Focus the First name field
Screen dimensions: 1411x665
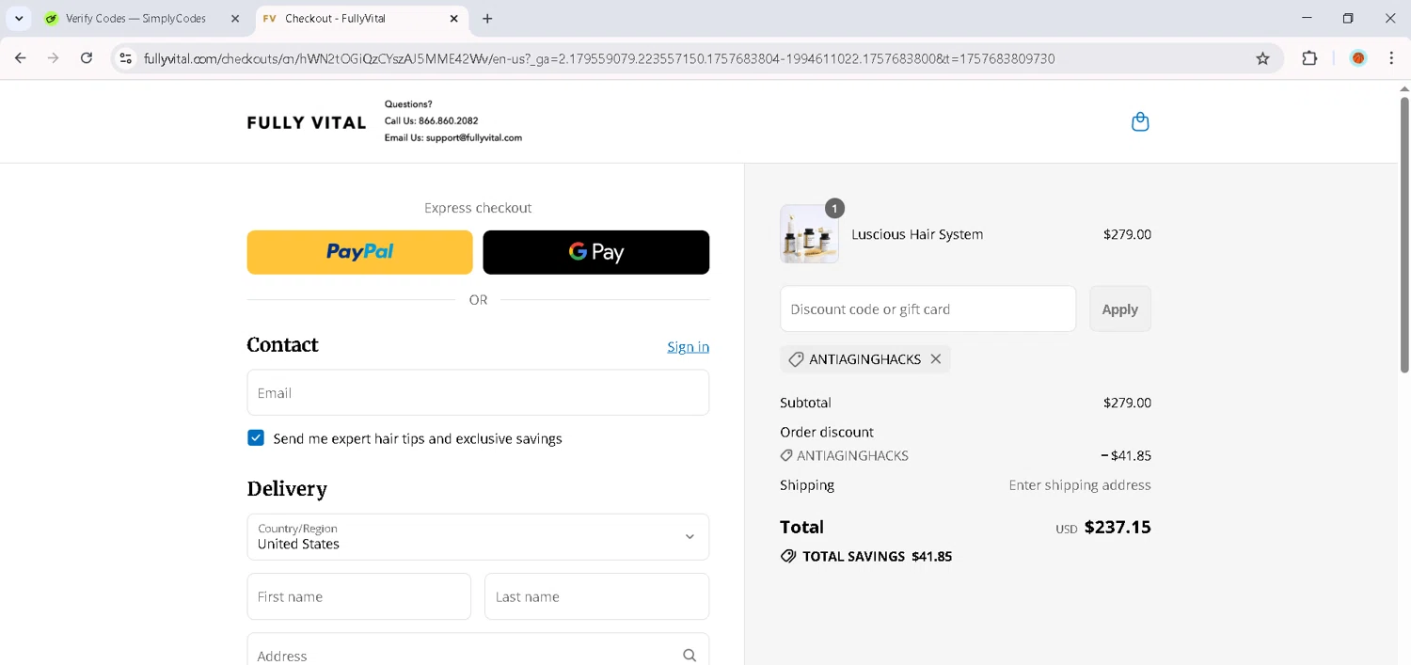(359, 596)
